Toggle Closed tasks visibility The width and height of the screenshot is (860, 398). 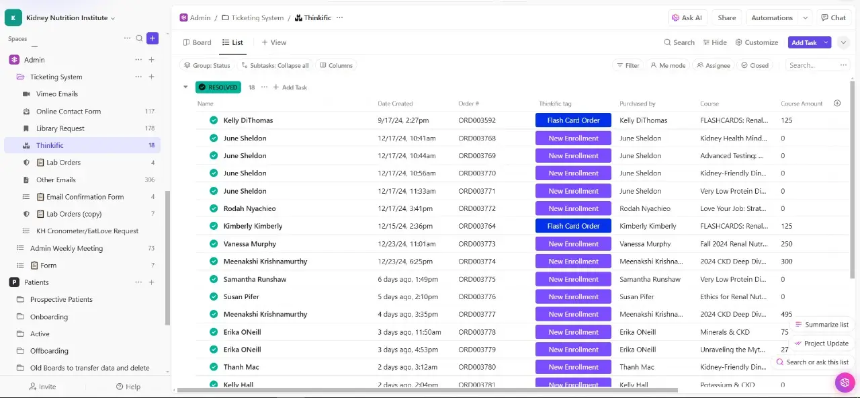tap(755, 65)
